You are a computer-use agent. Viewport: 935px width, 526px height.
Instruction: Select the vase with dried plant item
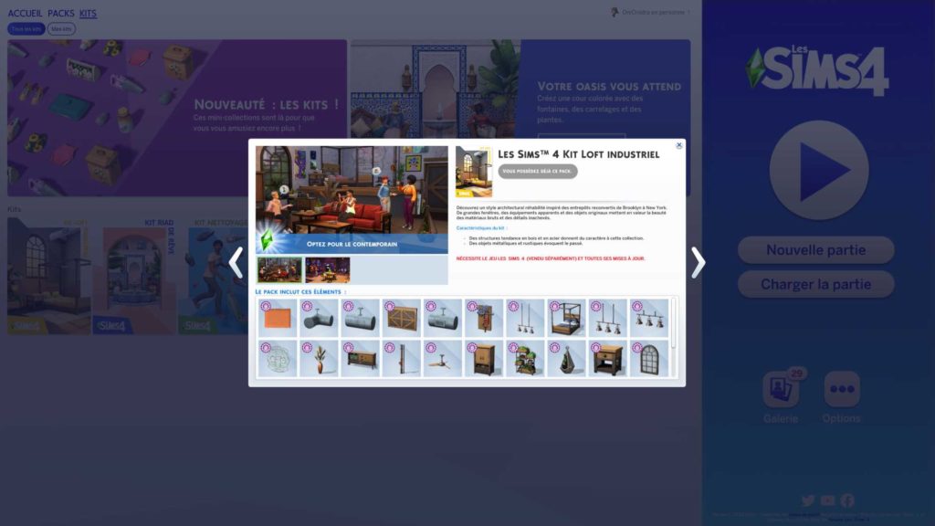click(x=319, y=359)
